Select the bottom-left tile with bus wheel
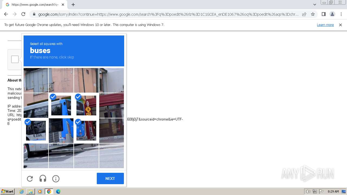 36,156
